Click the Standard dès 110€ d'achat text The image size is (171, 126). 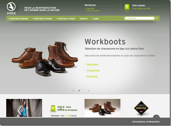pos(64,116)
